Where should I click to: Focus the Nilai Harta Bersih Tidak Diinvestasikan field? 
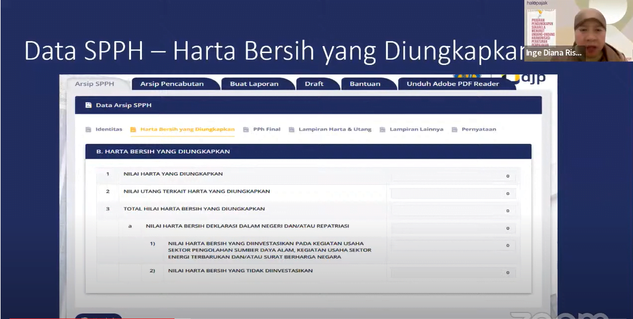(x=453, y=272)
